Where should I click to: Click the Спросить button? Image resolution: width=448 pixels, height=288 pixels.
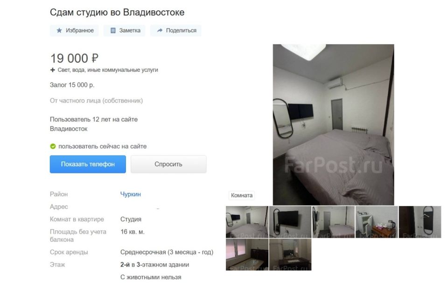click(168, 164)
